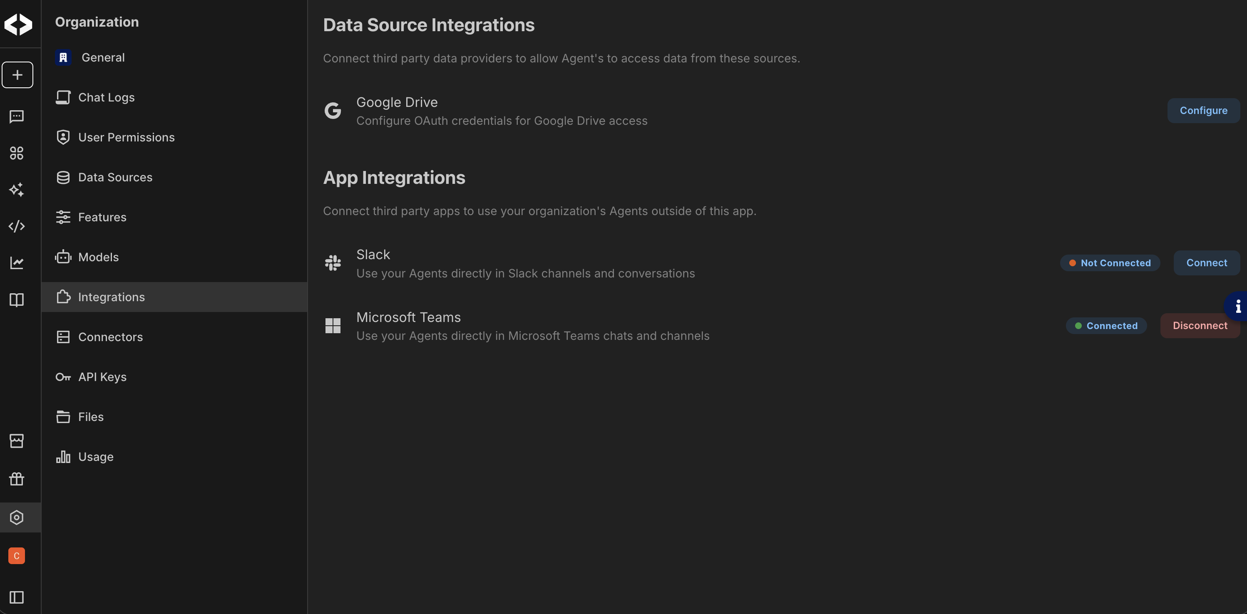Disconnect Microsoft Teams integration
The height and width of the screenshot is (614, 1247).
coord(1200,326)
